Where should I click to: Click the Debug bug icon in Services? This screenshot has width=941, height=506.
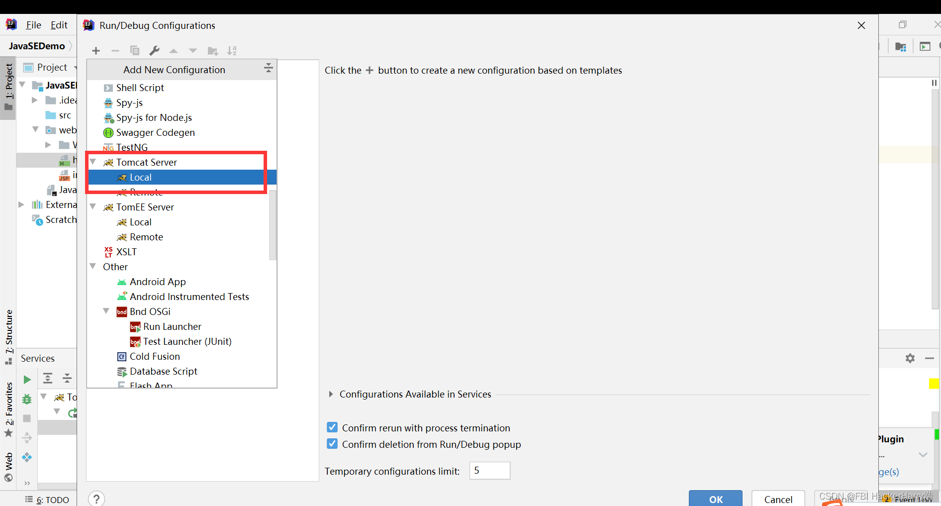tap(27, 399)
